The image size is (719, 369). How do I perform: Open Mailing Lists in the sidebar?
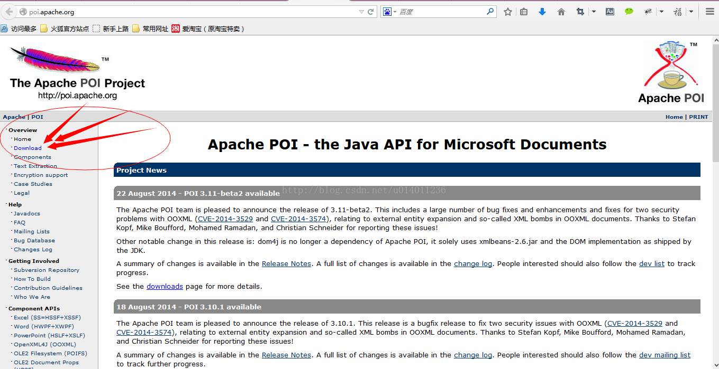32,232
